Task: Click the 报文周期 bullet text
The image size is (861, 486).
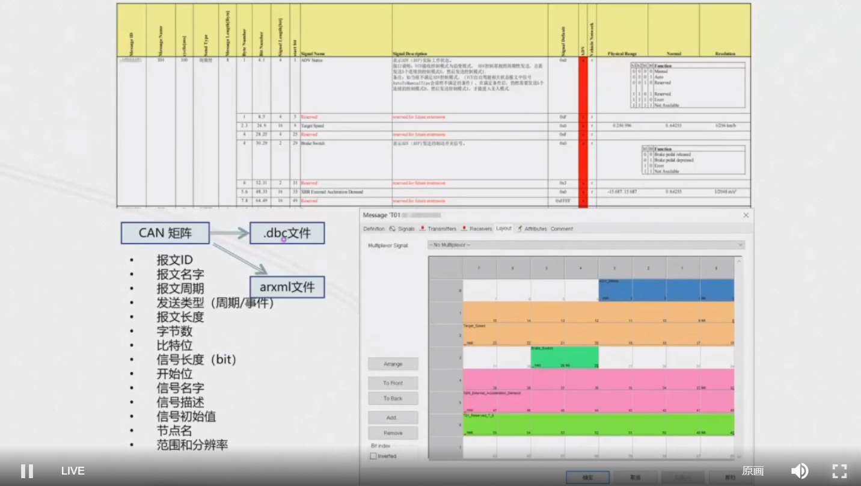Action: click(180, 288)
